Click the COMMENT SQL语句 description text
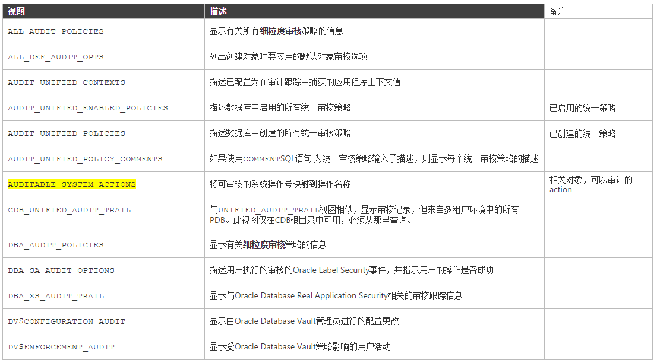Viewport: 657px width, 360px height. [x=374, y=159]
